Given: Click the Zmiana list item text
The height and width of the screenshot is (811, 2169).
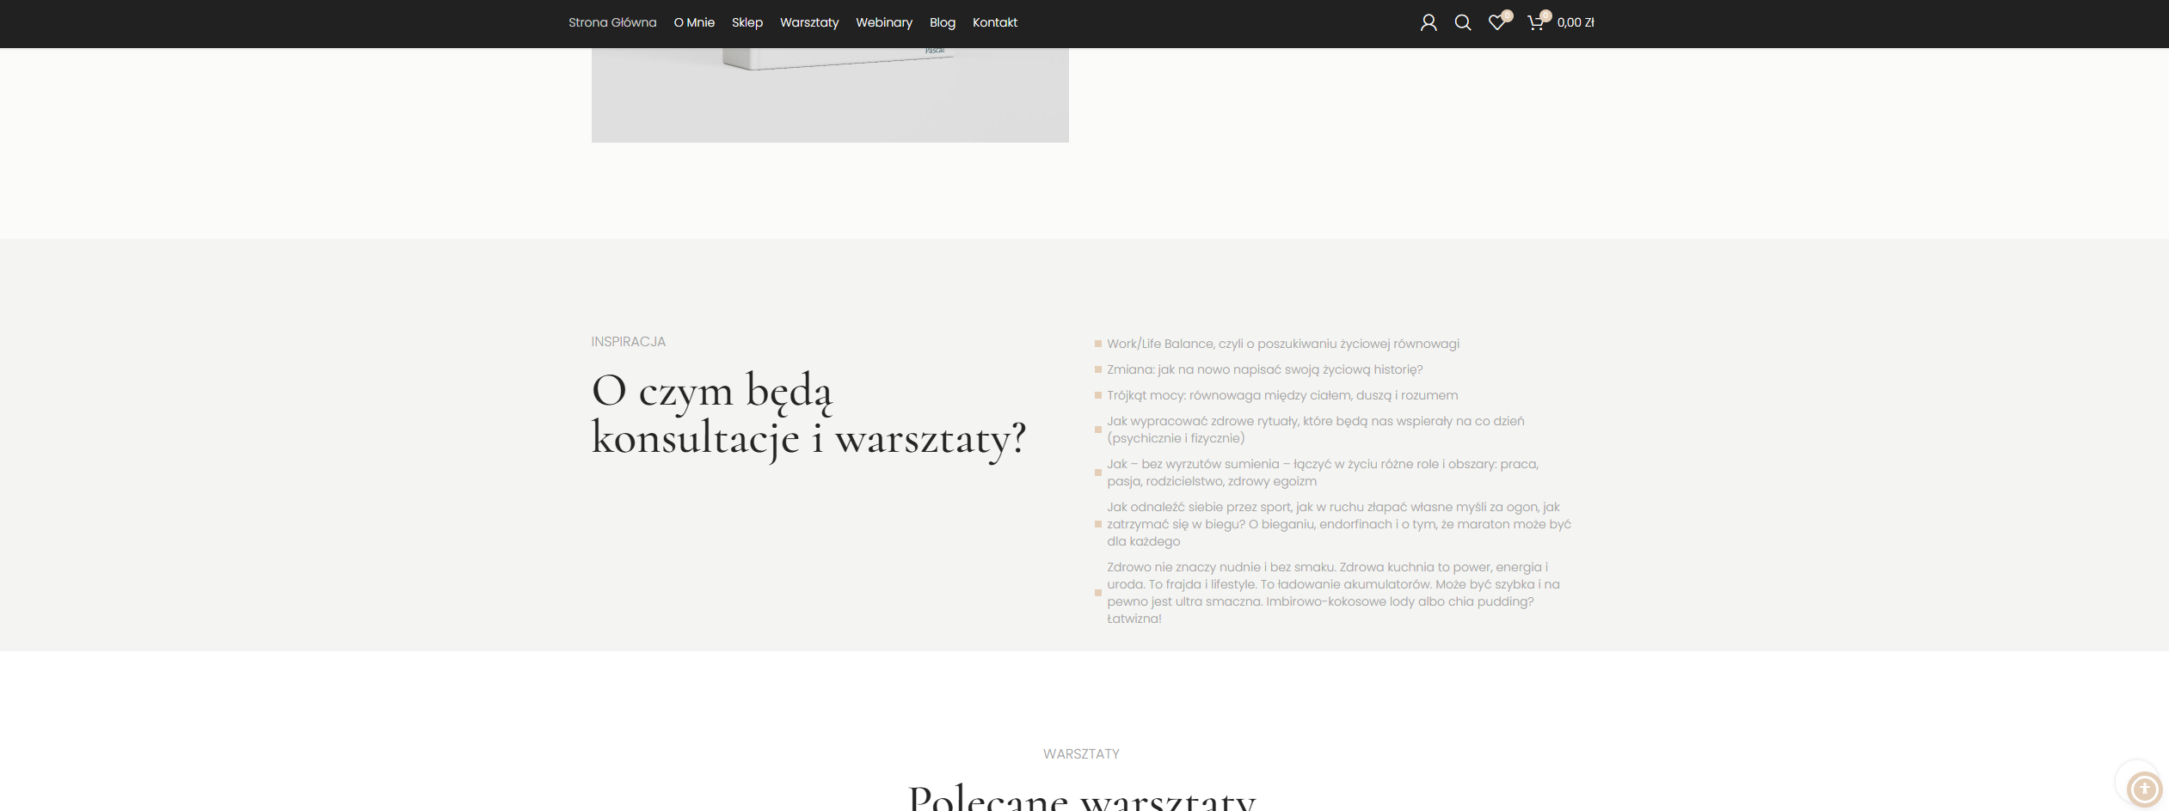Looking at the screenshot, I should 1264,369.
